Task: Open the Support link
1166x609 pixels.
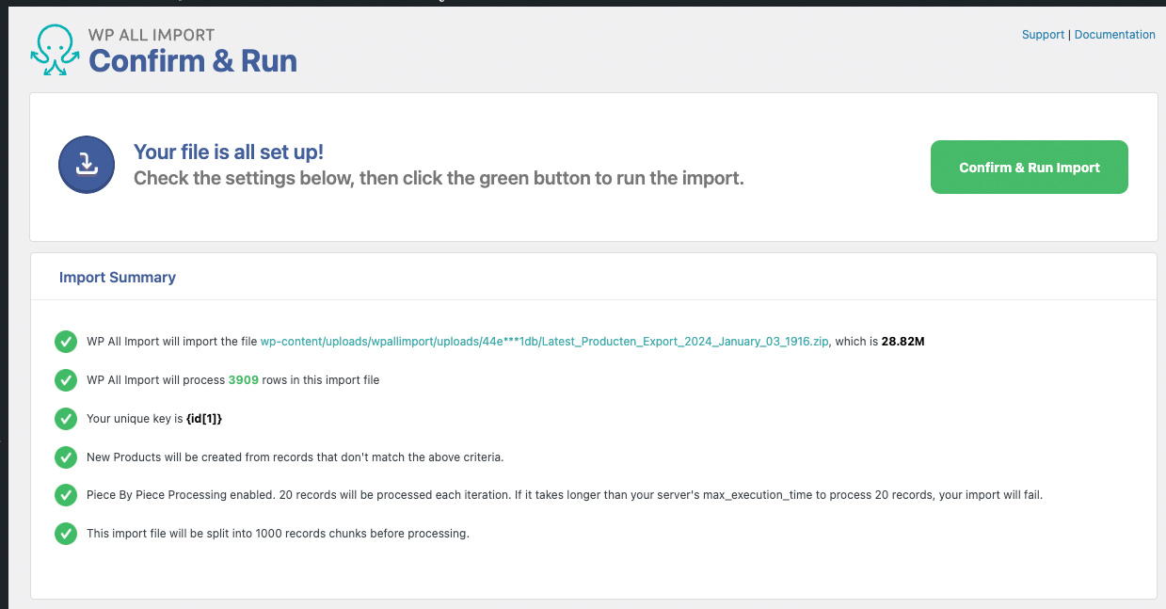Action: click(1043, 35)
